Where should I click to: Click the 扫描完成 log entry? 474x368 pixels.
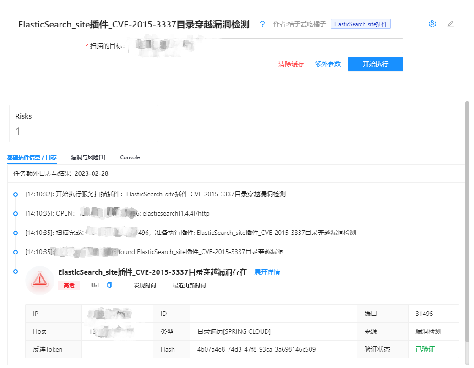tap(191, 233)
